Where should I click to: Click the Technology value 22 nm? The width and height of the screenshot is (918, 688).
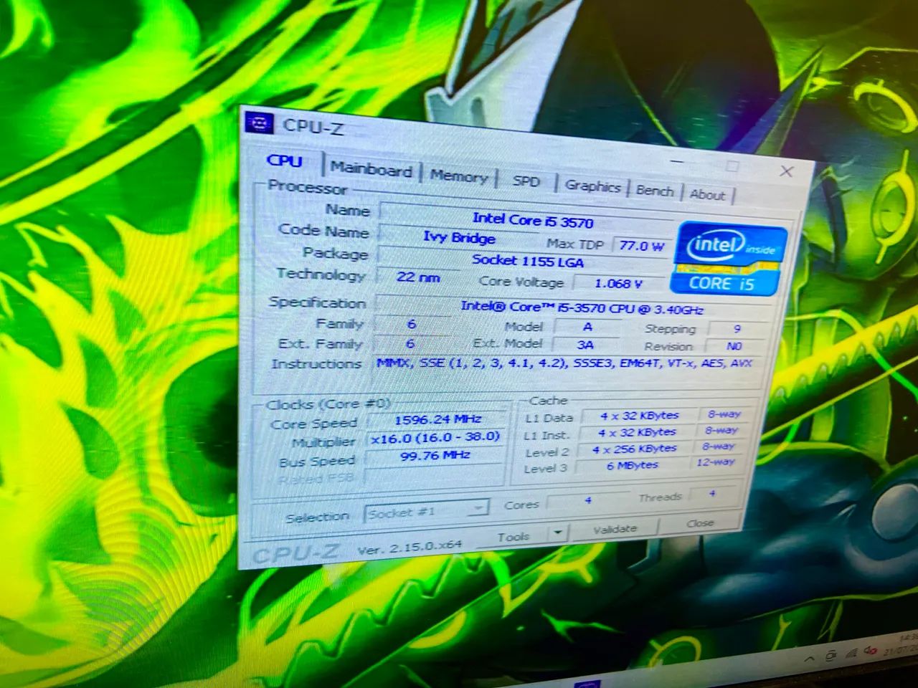coord(420,277)
